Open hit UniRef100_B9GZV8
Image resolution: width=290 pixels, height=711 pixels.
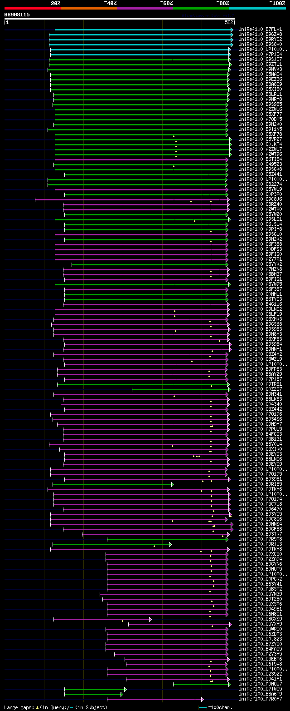pyautogui.click(x=260, y=35)
